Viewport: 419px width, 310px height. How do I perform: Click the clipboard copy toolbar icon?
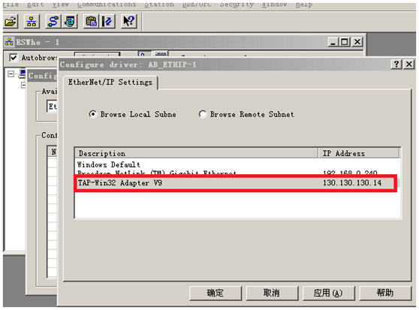[x=92, y=21]
